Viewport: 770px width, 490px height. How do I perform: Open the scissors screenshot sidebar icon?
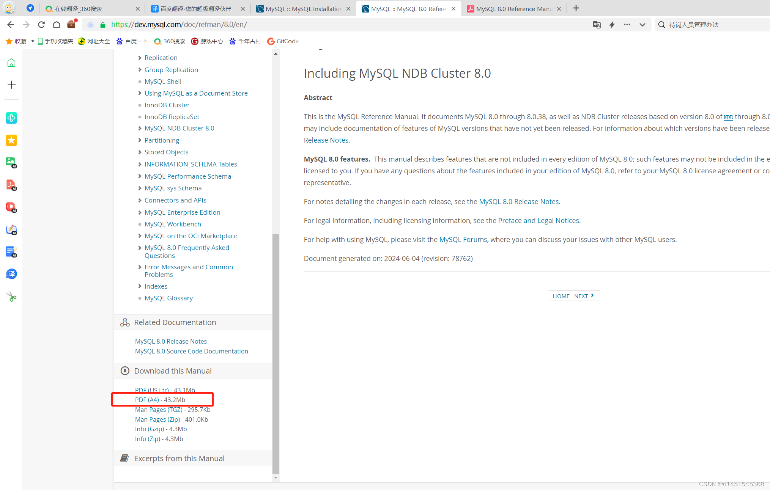click(11, 296)
